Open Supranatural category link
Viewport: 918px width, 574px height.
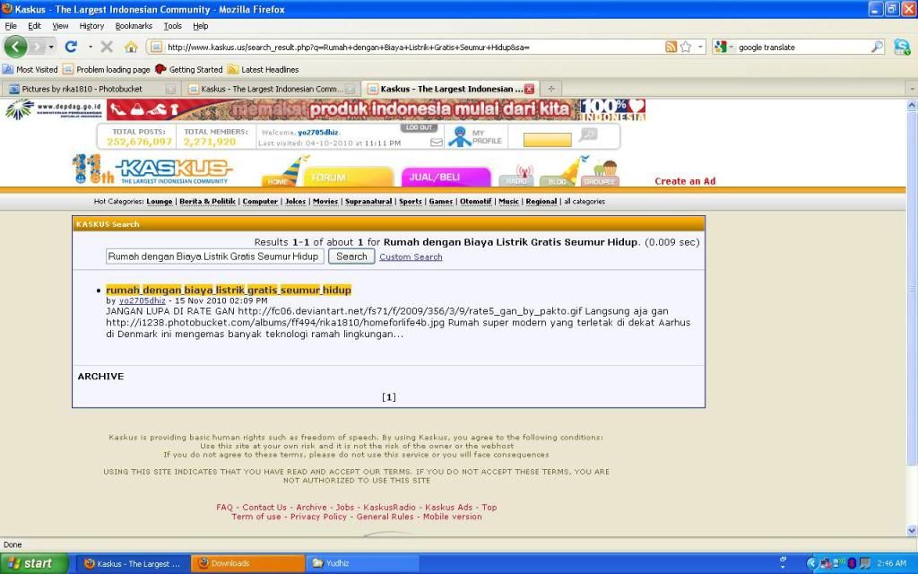click(368, 201)
